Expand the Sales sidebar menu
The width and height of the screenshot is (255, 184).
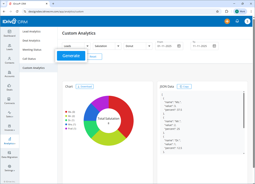tap(9, 115)
